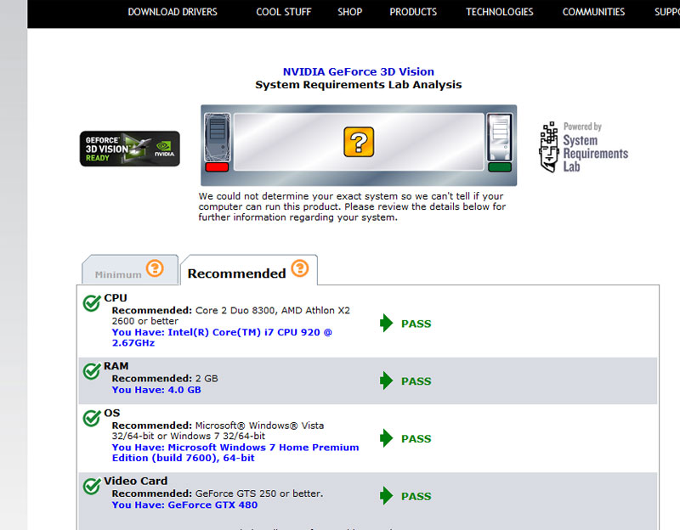680x530 pixels.
Task: Click the green arrow in the RAM row
Action: pos(386,381)
